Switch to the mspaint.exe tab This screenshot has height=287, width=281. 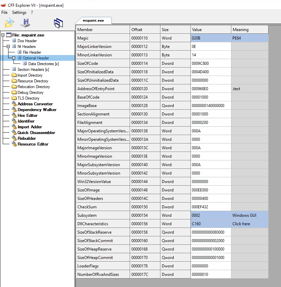93,21
